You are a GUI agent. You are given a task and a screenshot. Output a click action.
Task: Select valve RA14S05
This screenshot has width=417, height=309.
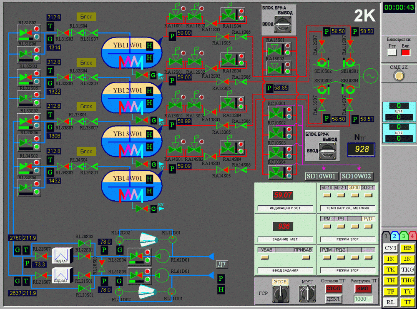click(223, 169)
